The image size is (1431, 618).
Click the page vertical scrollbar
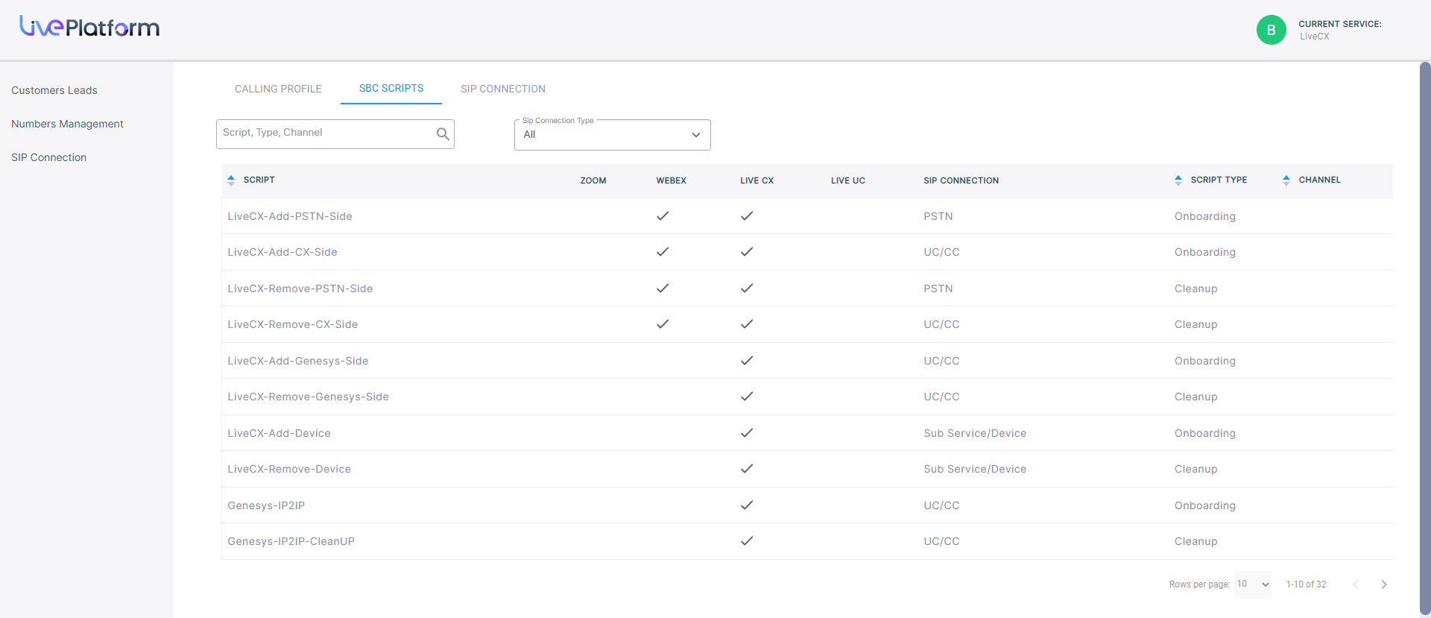pos(1425,339)
